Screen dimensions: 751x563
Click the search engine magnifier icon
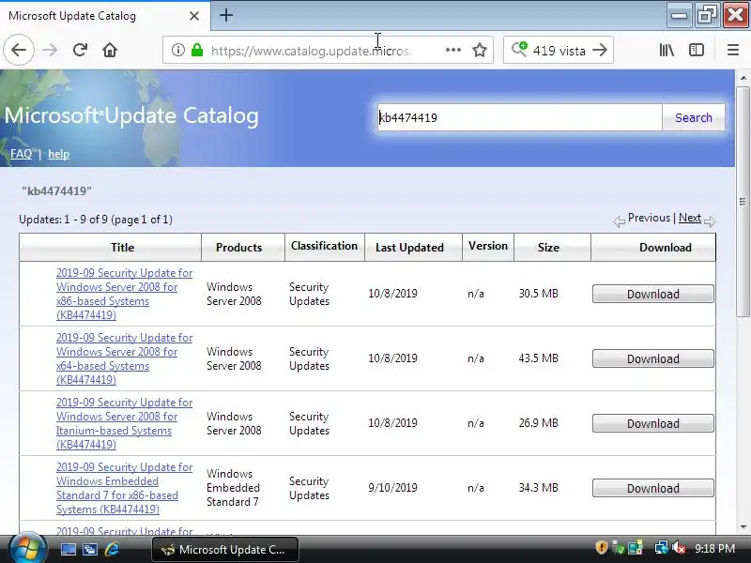[519, 50]
